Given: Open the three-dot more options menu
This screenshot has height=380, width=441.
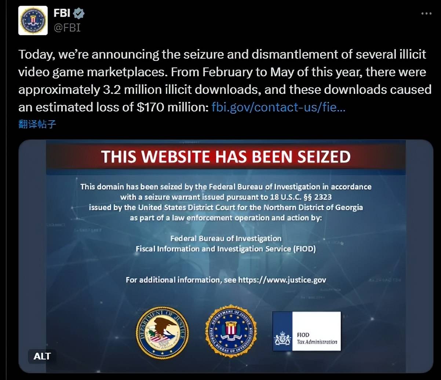Looking at the screenshot, I should [426, 13].
